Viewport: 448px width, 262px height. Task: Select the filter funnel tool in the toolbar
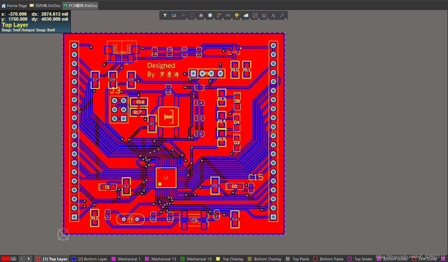tap(165, 15)
